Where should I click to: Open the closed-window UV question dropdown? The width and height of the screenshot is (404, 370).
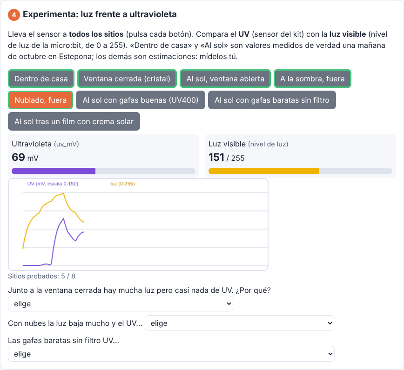coord(121,304)
